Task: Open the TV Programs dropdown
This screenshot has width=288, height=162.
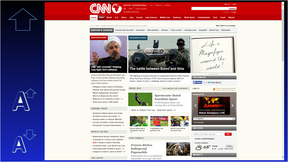Action: point(214,119)
